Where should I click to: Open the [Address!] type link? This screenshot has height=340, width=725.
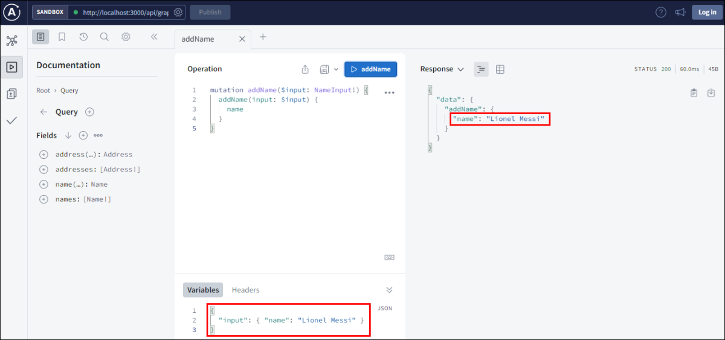tap(120, 170)
